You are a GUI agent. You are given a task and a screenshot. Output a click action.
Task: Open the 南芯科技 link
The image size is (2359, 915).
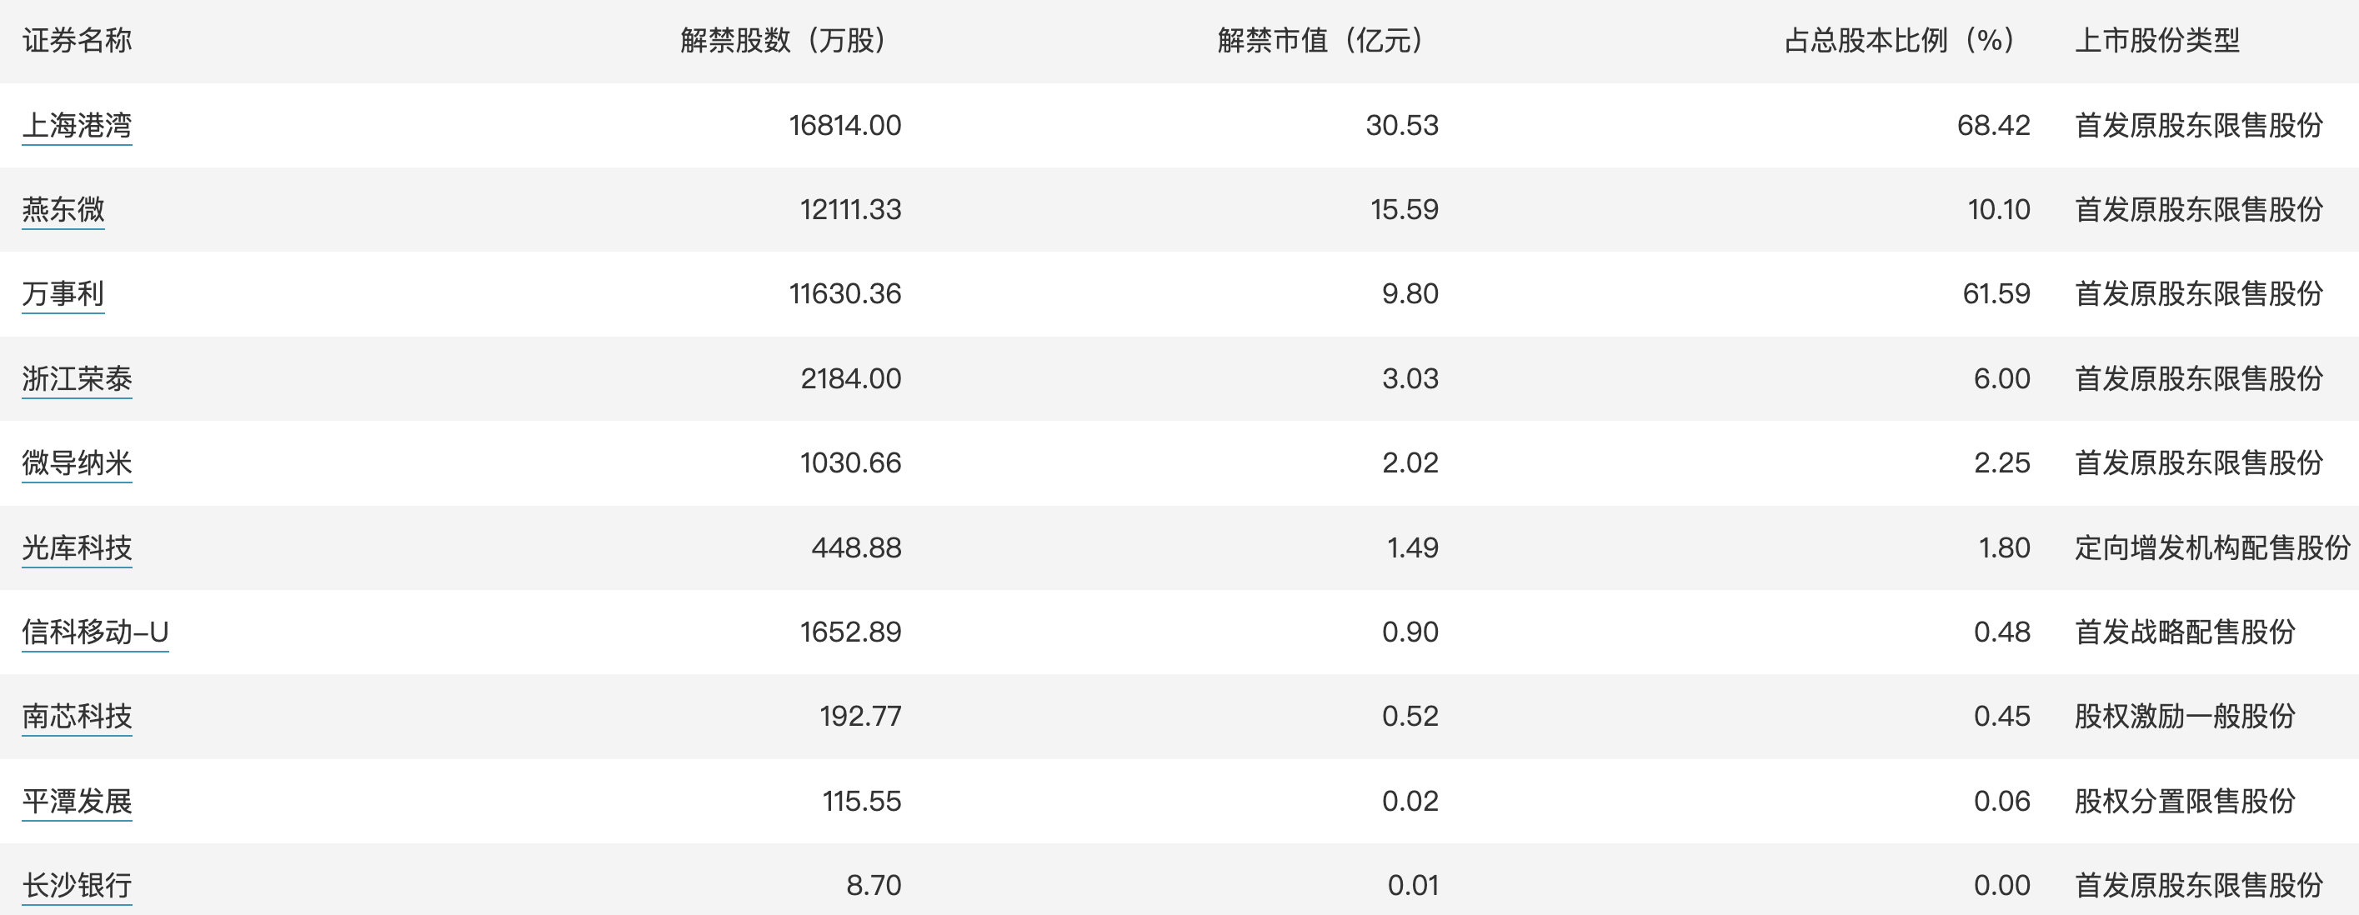click(77, 716)
